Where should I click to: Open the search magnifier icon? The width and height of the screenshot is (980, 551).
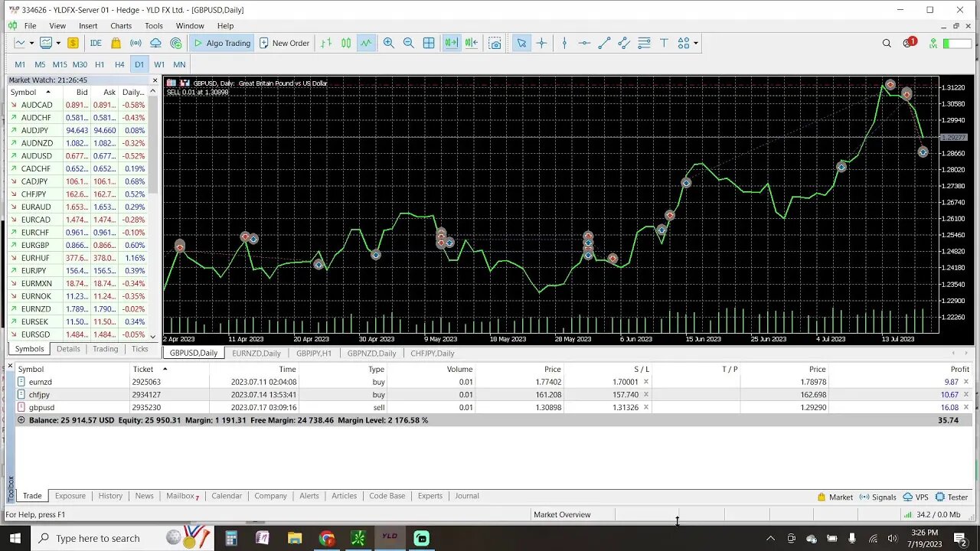pyautogui.click(x=887, y=43)
